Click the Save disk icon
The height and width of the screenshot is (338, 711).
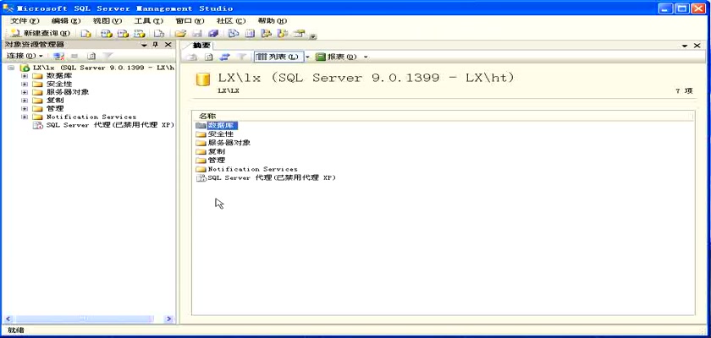tap(196, 34)
